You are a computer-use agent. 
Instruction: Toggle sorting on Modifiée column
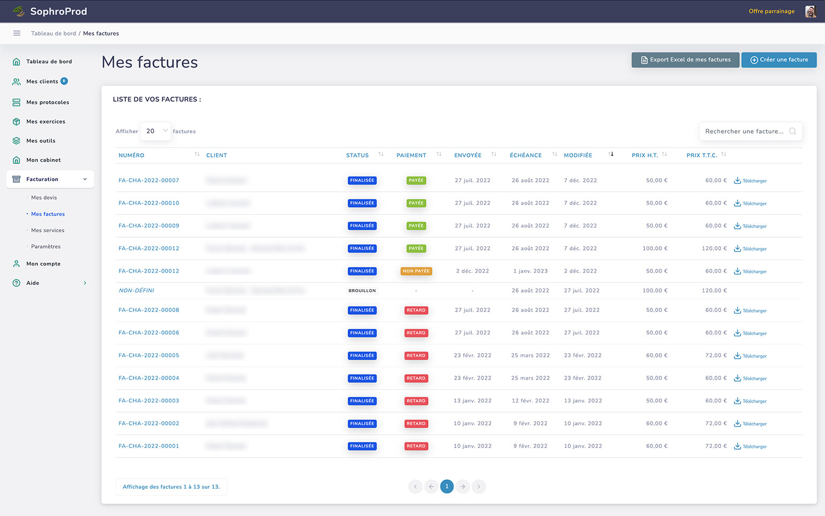[x=611, y=155]
